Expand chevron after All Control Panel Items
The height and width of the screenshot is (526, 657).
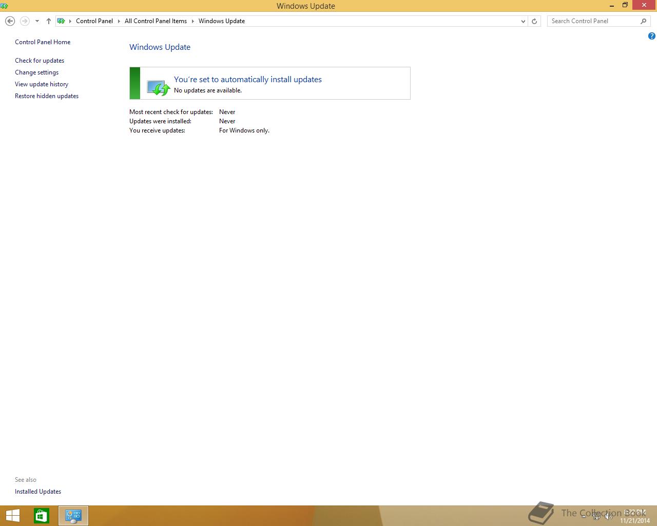click(x=193, y=21)
